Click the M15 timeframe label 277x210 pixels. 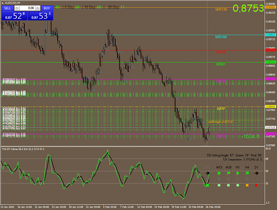click(x=219, y=167)
